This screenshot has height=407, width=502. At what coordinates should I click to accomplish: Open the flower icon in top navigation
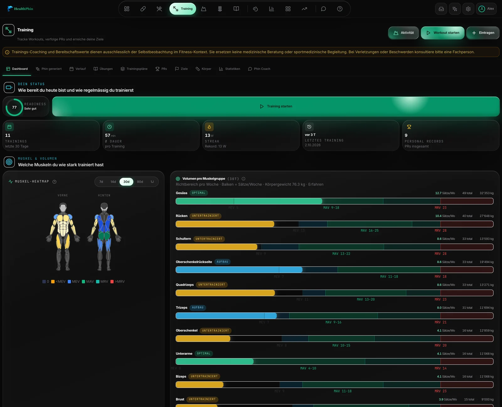click(220, 9)
